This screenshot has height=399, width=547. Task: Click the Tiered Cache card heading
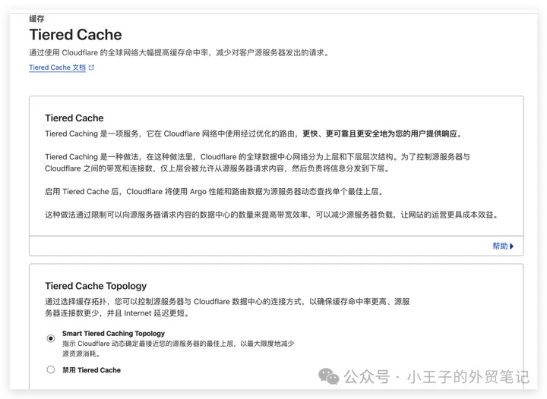click(x=74, y=118)
